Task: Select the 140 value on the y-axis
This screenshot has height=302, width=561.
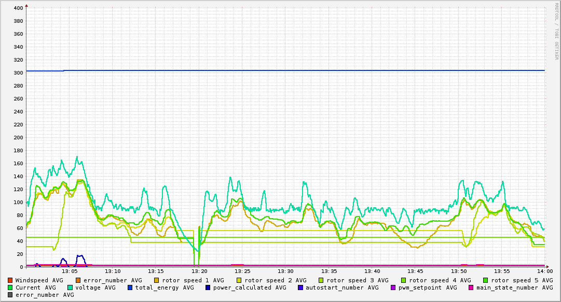Action: tap(18, 176)
